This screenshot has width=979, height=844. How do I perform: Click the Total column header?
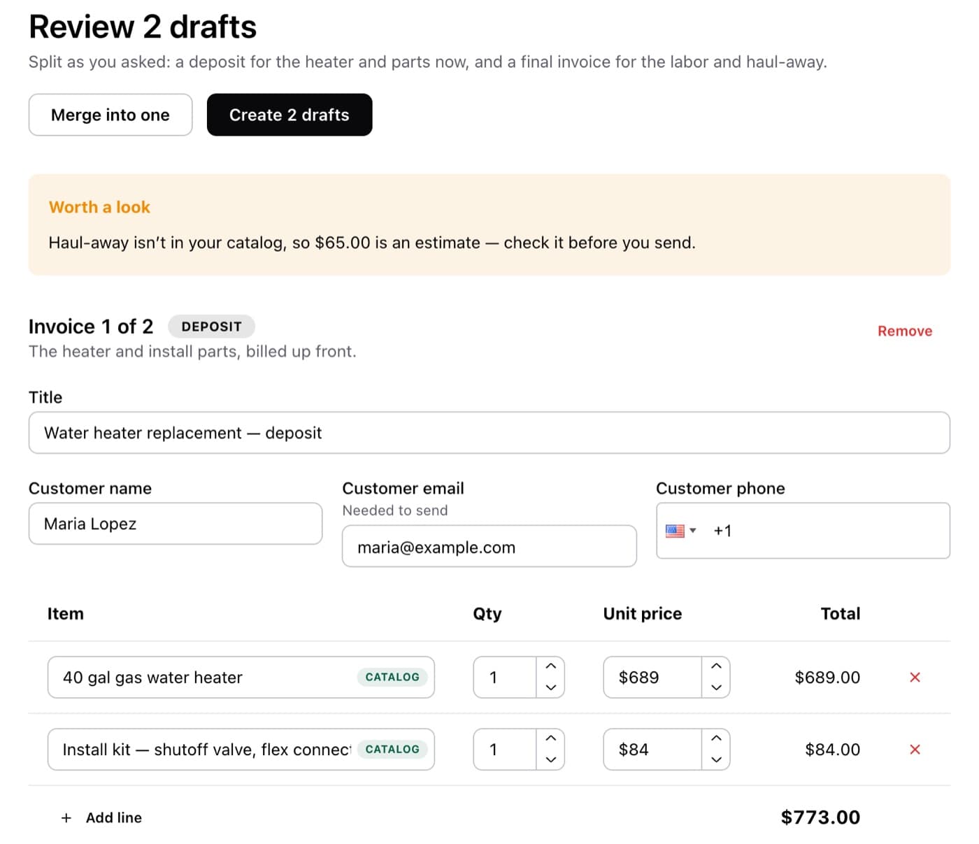(x=841, y=613)
